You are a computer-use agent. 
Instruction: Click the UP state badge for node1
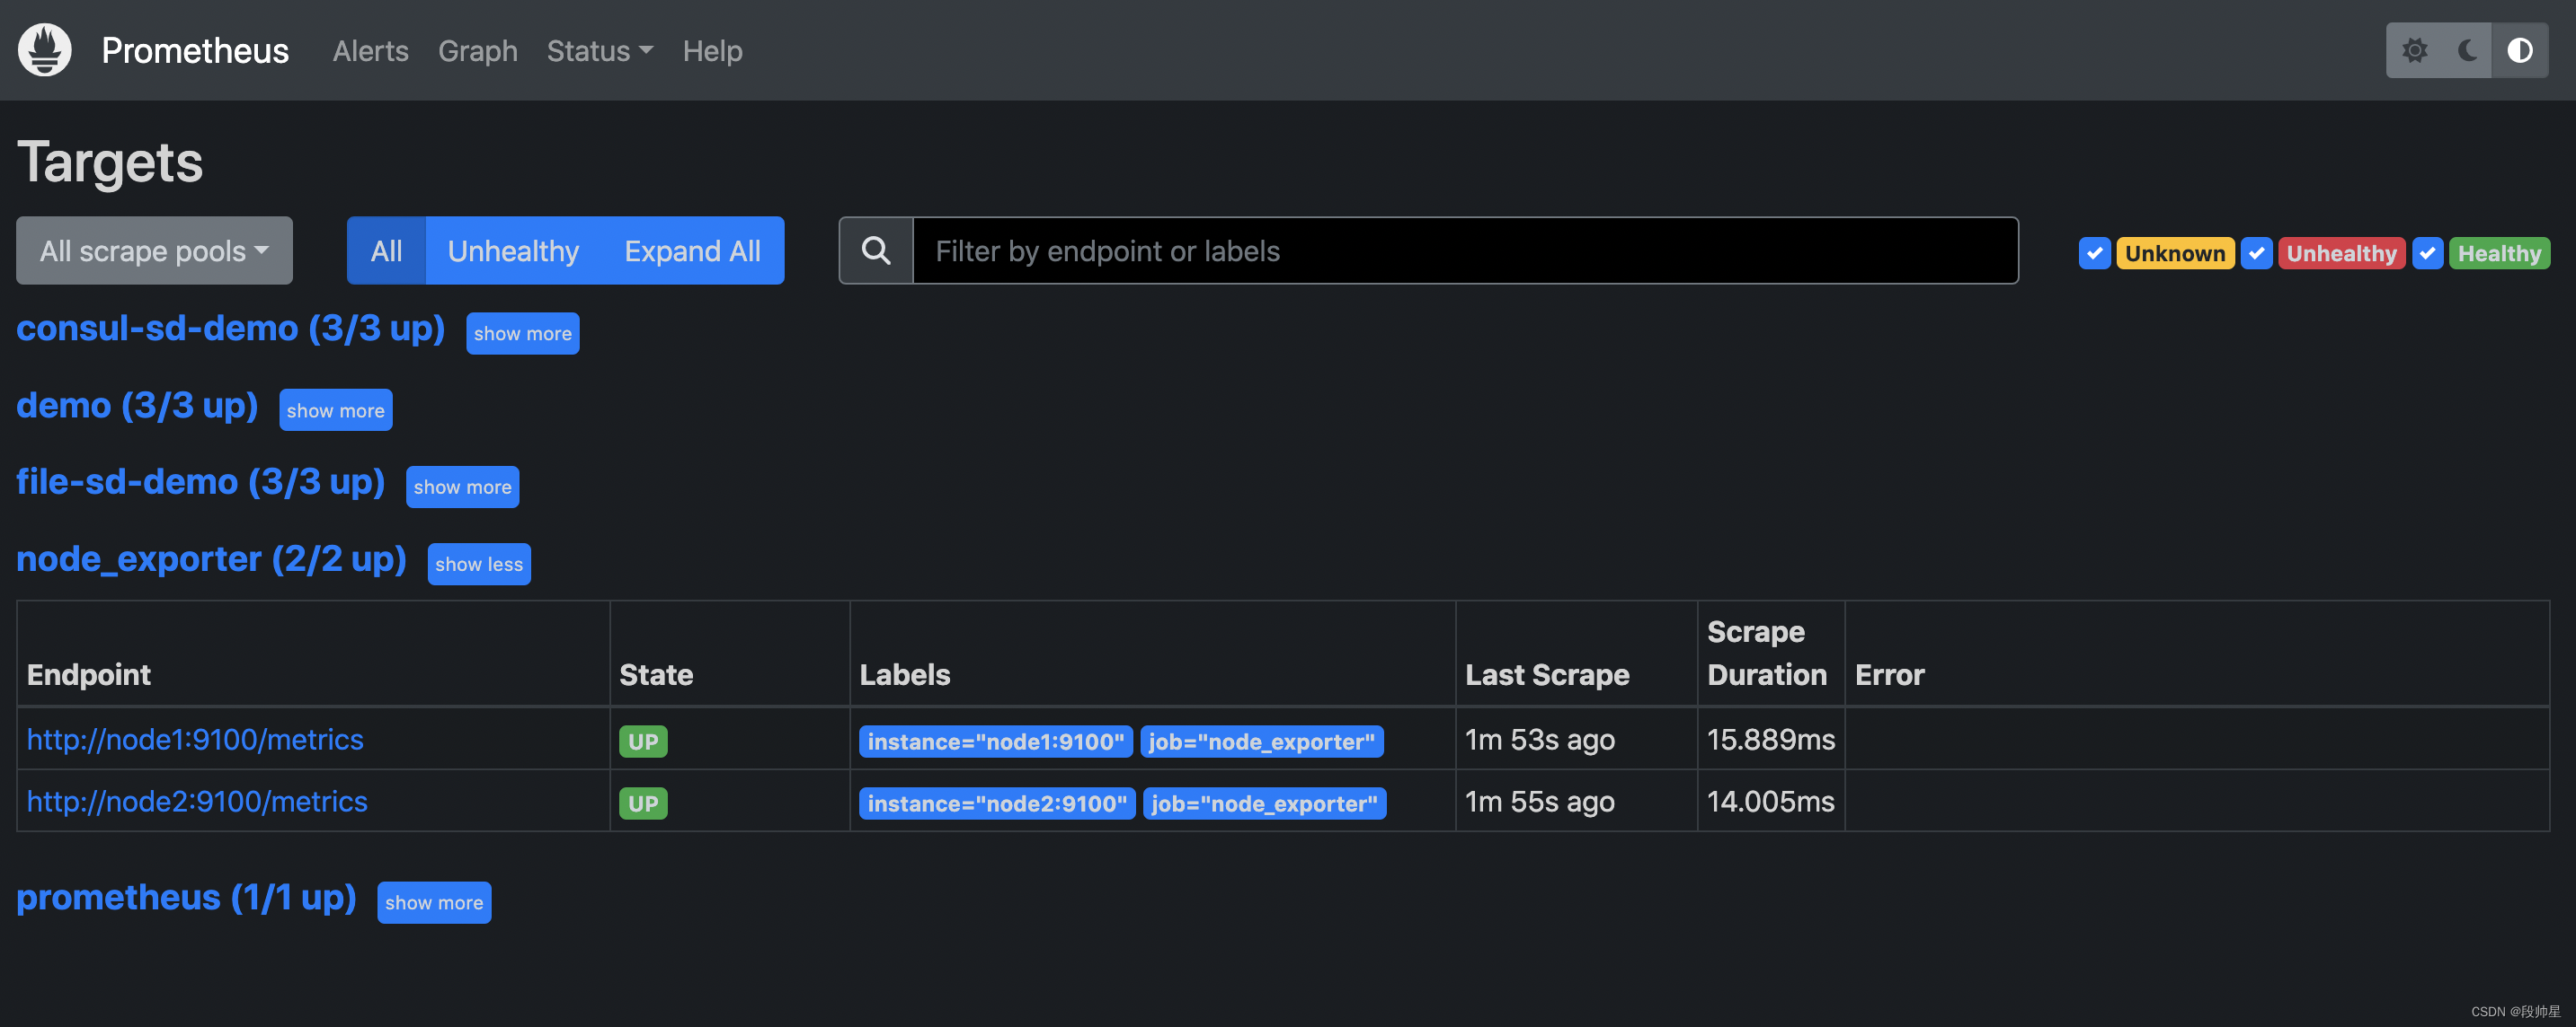(x=643, y=742)
